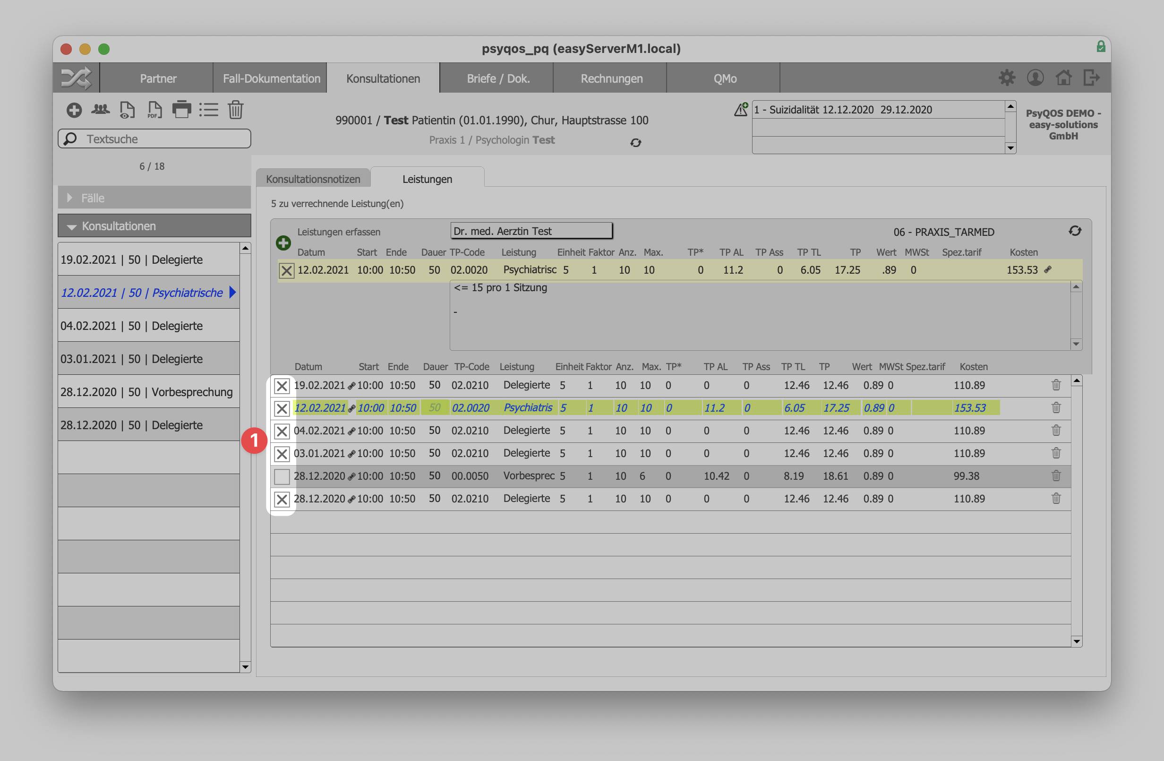Click the logout exit icon

pos(1092,78)
